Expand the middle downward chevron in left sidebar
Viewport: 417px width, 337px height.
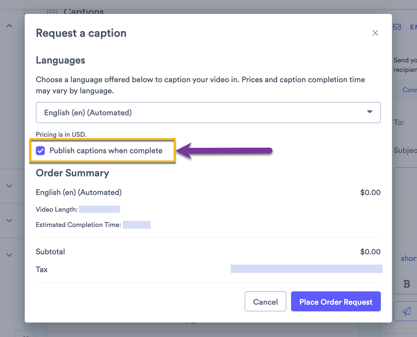coord(9,221)
